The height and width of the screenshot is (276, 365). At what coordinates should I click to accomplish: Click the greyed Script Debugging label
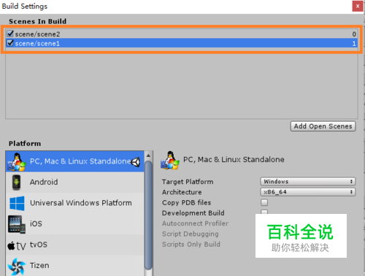click(x=191, y=234)
